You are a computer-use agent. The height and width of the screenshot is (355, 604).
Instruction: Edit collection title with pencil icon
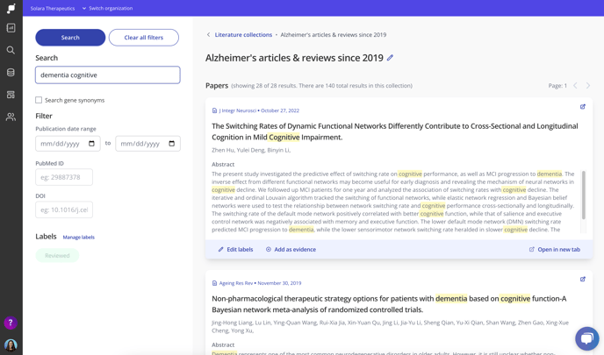[x=390, y=58]
